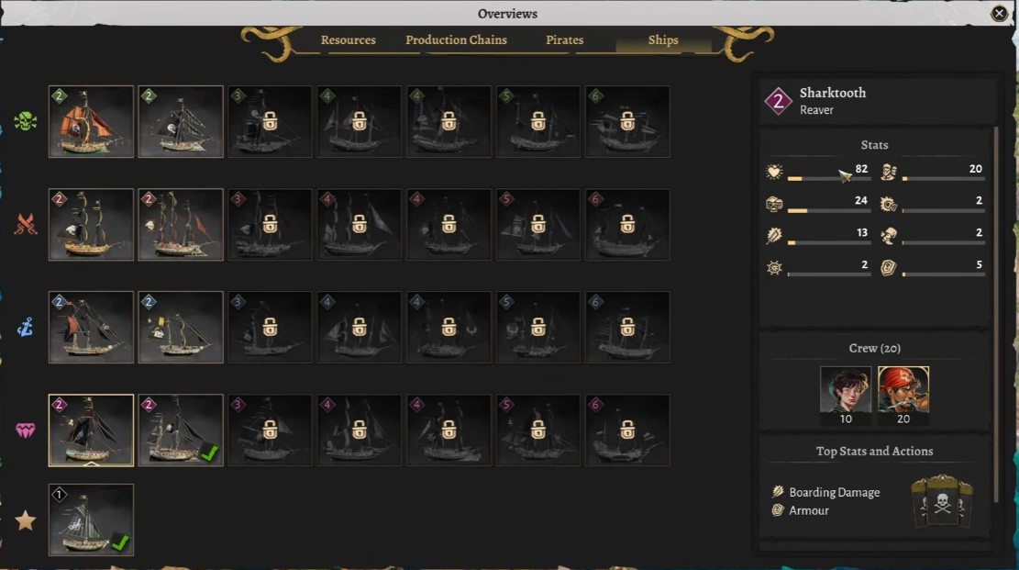Select the dark-haired crew portrait labeled 10
1019x570 pixels.
click(846, 390)
